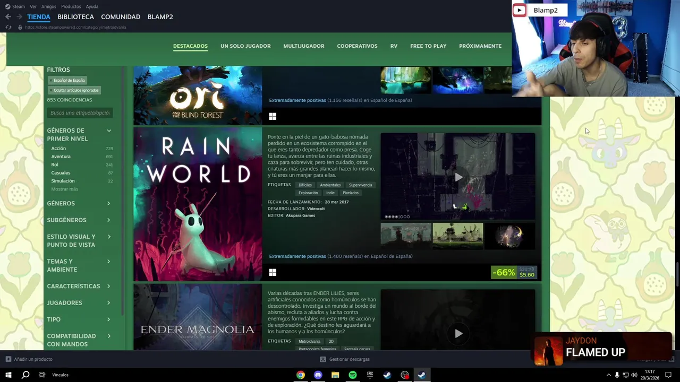680x382 pixels.
Task: Click the Windows platform icon under Ori
Action: click(x=273, y=116)
